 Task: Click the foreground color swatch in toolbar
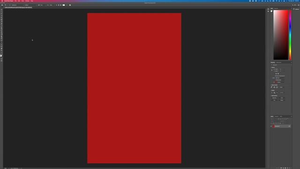click(1, 55)
